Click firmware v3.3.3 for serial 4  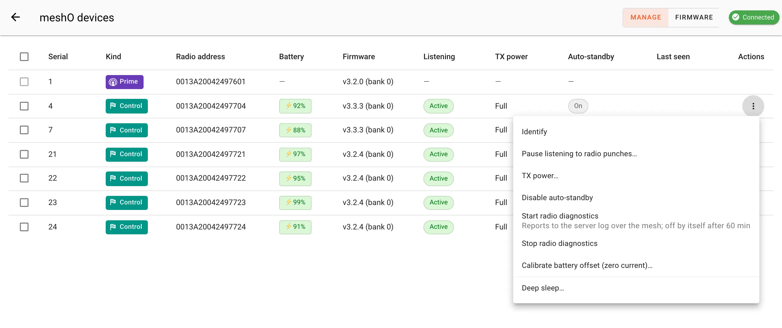point(368,106)
